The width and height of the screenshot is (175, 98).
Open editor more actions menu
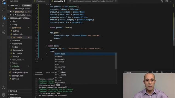pos(171,1)
